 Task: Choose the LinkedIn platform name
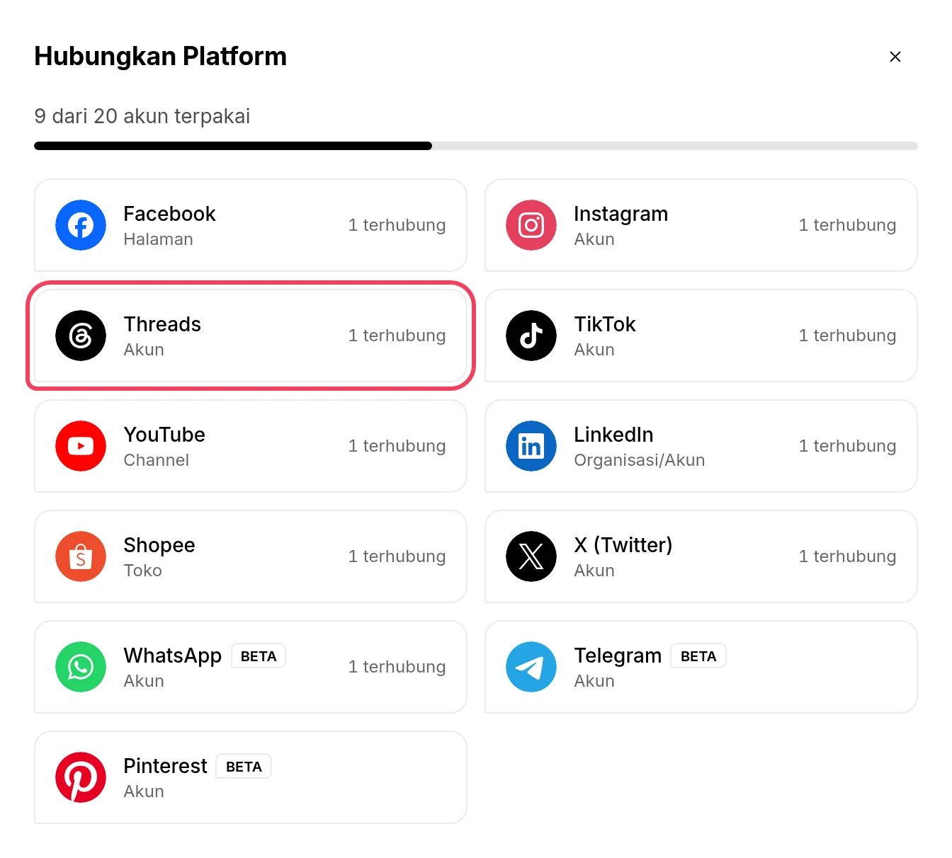pos(613,435)
